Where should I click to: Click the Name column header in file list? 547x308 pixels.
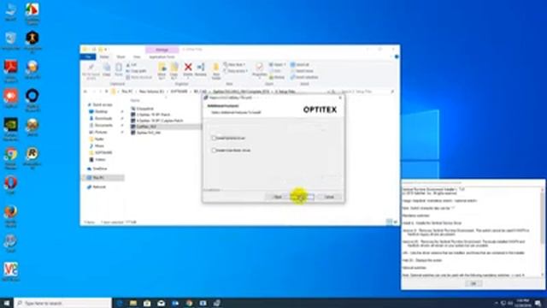click(x=135, y=101)
